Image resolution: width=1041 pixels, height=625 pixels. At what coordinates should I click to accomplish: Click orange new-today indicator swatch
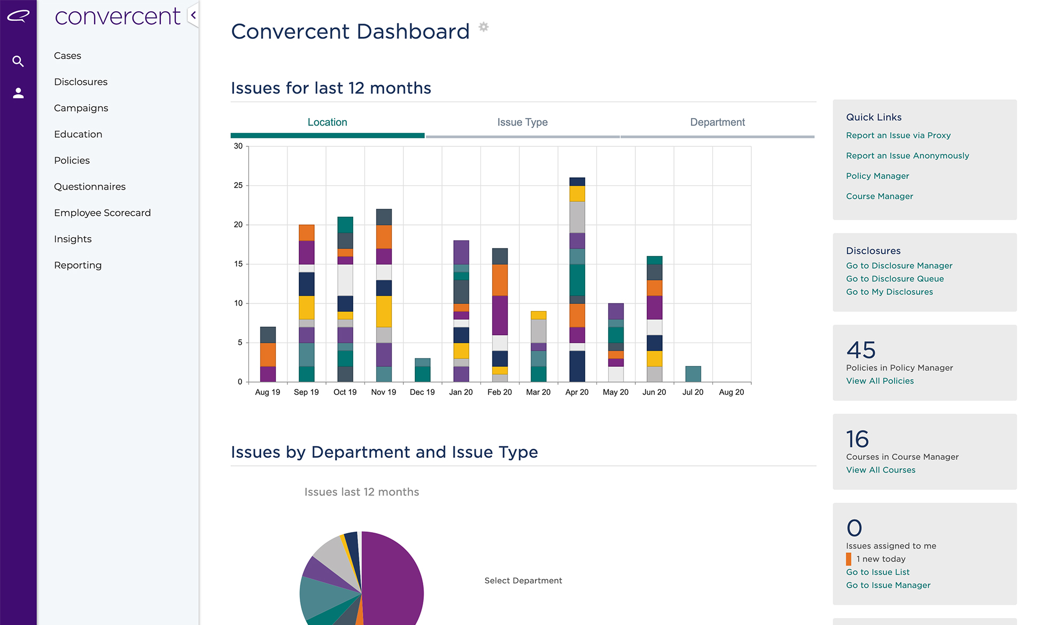point(849,559)
